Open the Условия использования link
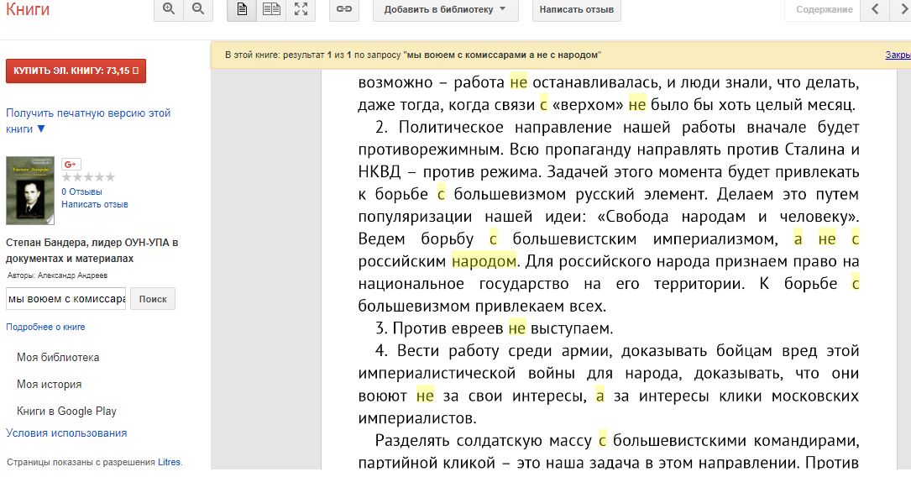 [x=66, y=433]
